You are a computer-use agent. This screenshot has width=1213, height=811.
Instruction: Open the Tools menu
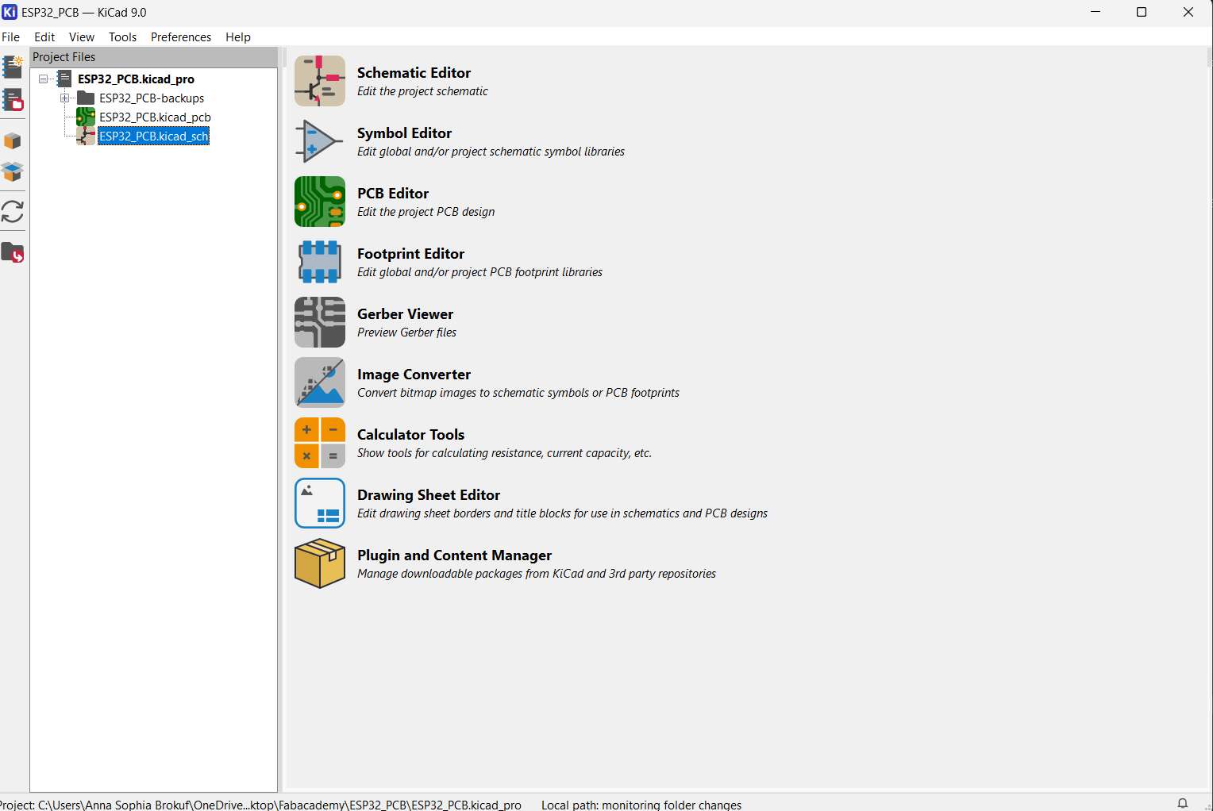(x=122, y=37)
